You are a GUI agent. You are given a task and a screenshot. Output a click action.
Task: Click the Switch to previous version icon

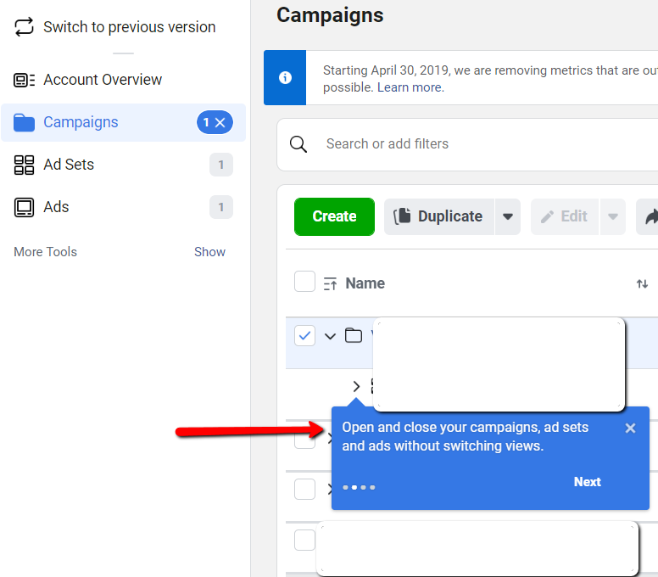[24, 27]
